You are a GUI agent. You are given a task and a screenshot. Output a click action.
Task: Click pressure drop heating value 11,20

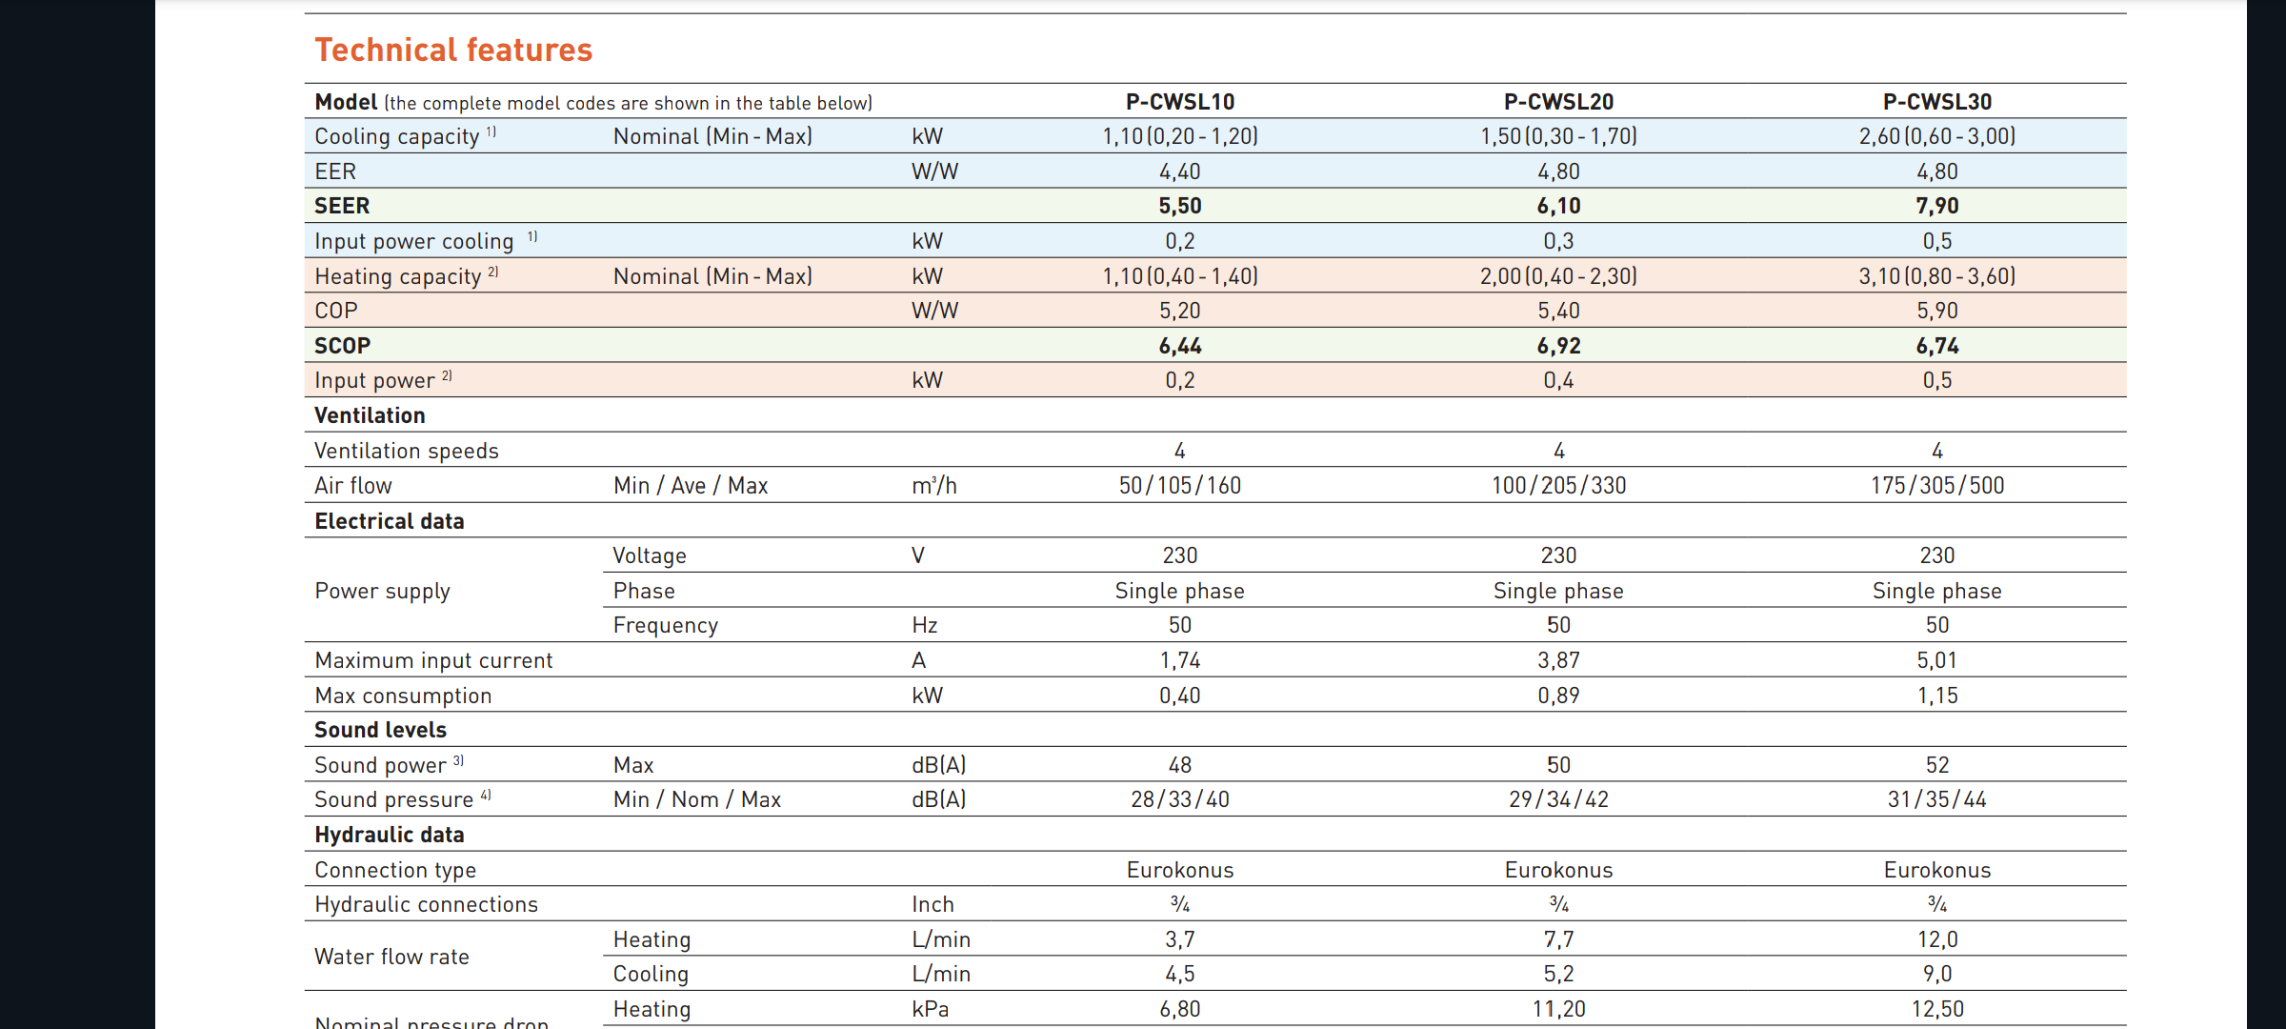(x=1558, y=1009)
